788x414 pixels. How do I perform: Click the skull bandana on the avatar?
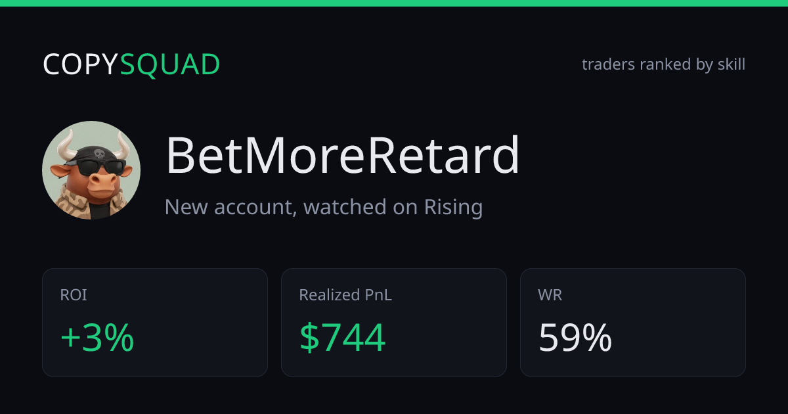97,154
